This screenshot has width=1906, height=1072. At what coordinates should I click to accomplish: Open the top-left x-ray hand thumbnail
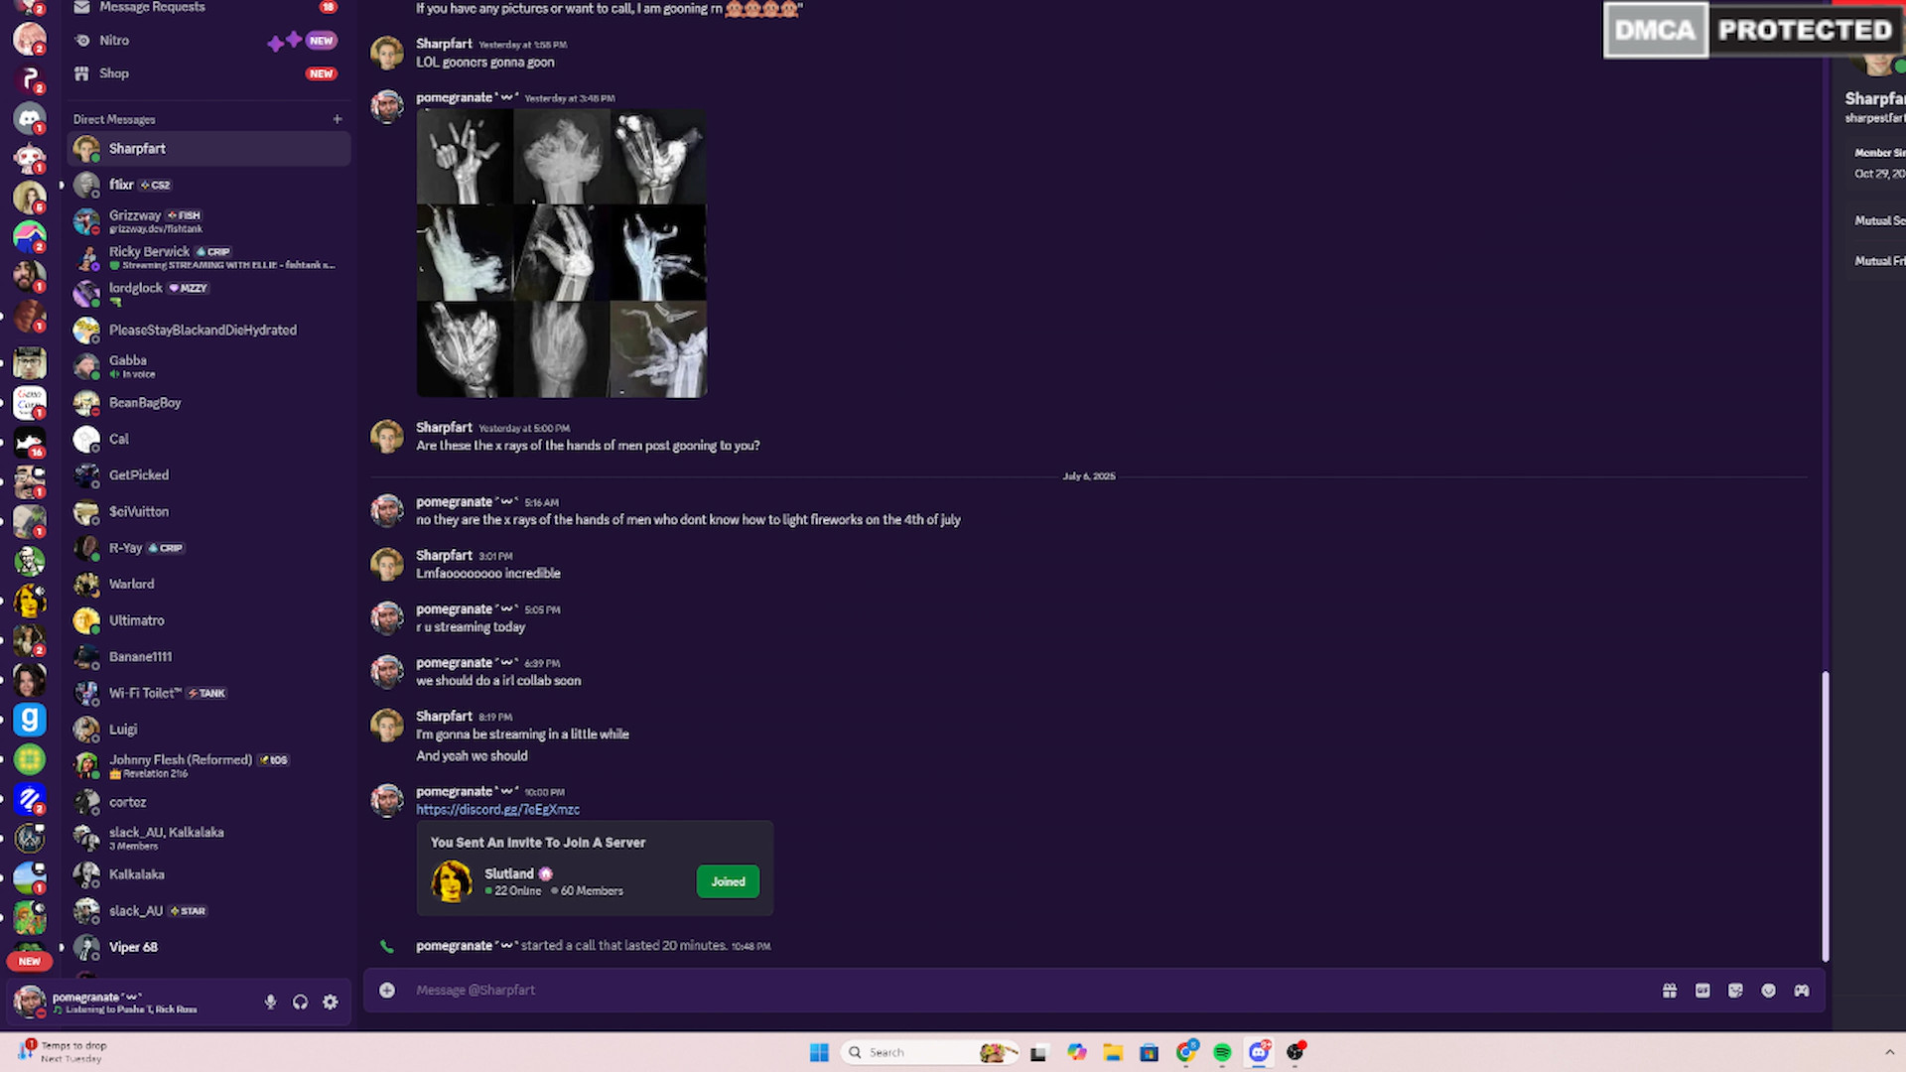pos(465,157)
